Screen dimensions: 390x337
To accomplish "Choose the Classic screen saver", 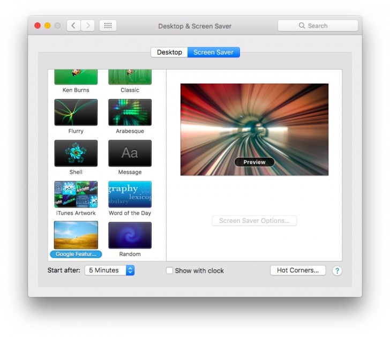I will 130,77.
